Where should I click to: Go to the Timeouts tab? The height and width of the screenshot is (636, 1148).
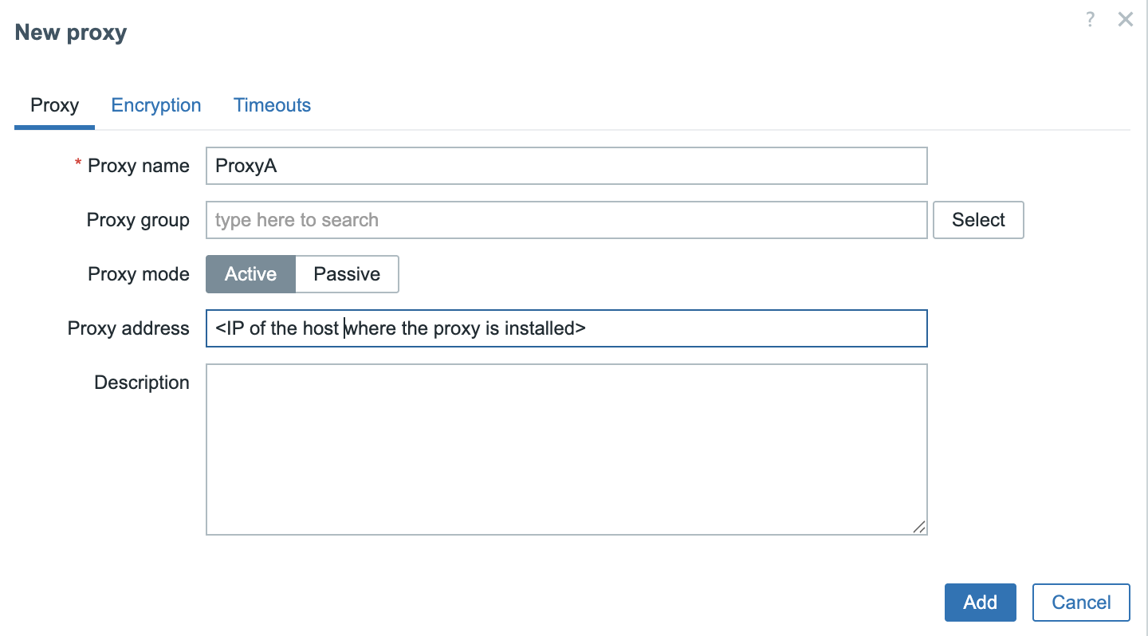pyautogui.click(x=272, y=105)
